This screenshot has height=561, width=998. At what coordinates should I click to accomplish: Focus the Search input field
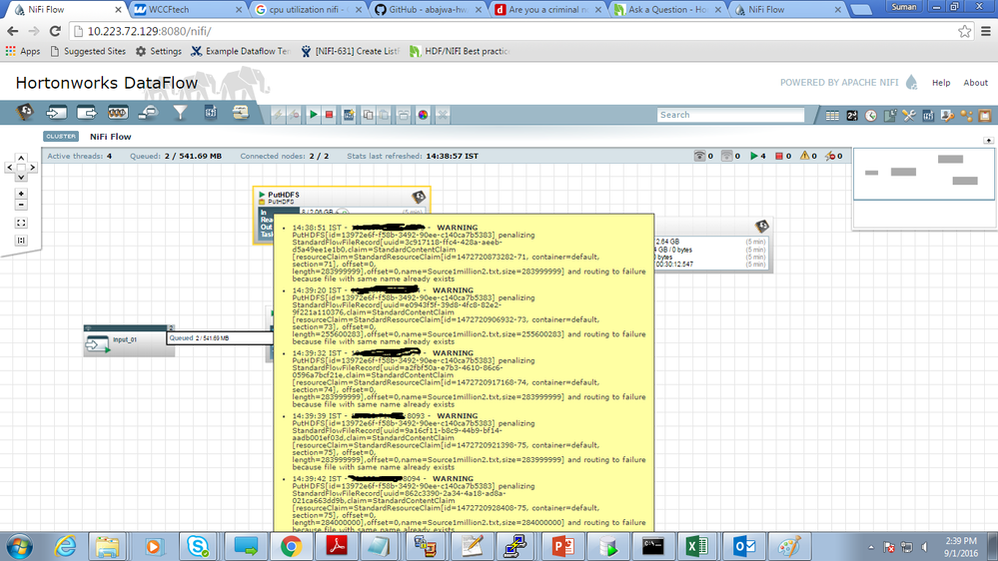(x=730, y=115)
